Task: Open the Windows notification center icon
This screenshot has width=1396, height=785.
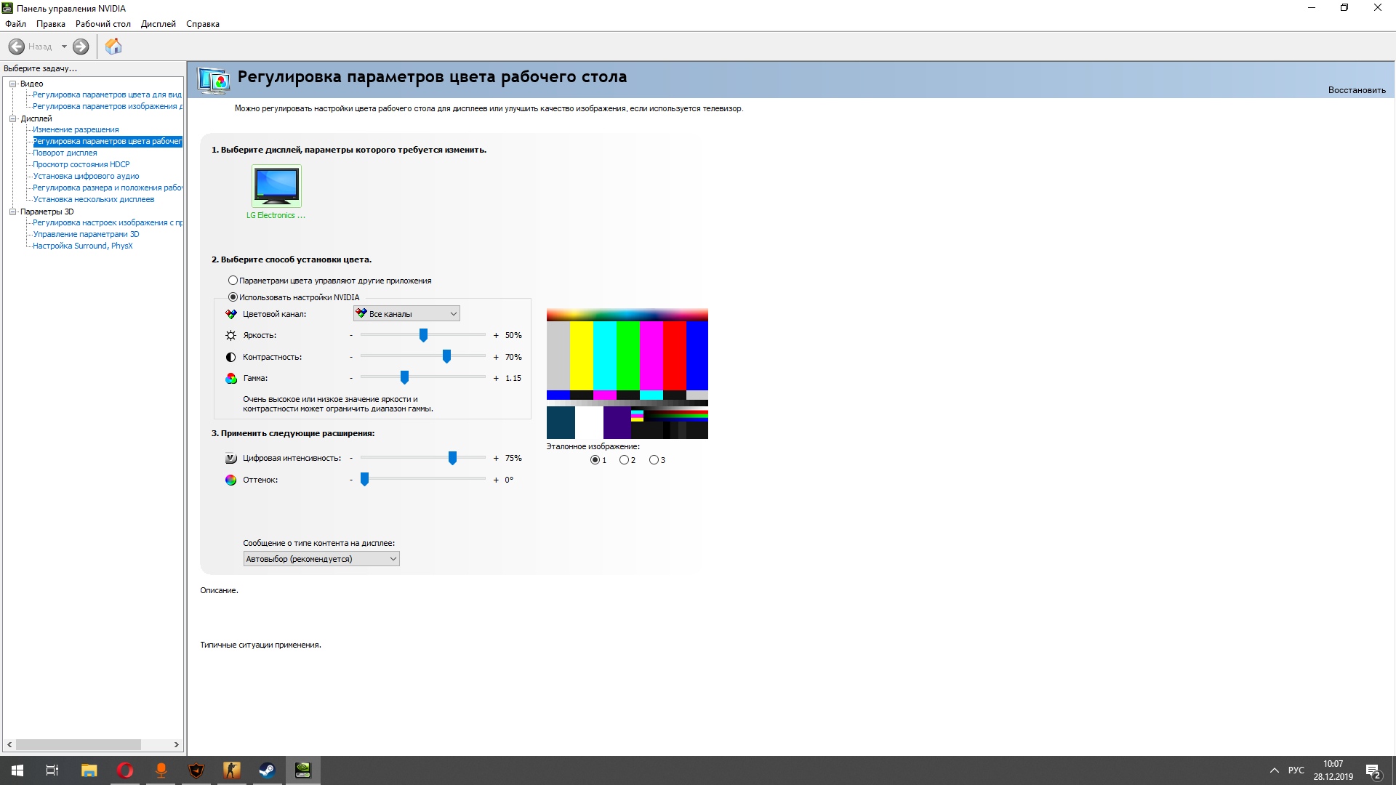Action: click(x=1373, y=770)
